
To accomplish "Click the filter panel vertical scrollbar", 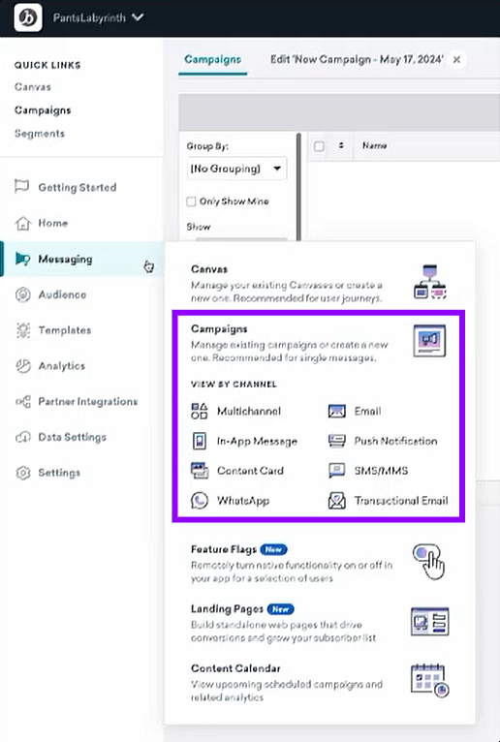I will (x=298, y=187).
